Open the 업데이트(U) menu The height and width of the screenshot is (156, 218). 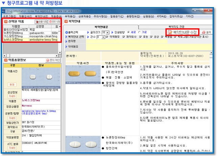(x=176, y=17)
